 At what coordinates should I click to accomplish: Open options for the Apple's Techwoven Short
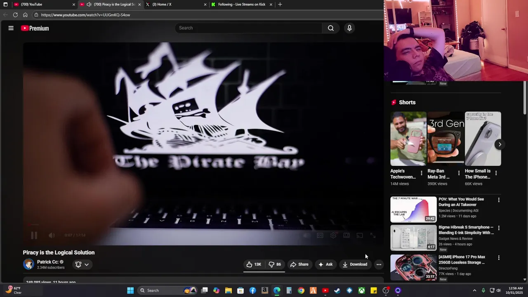click(421, 173)
